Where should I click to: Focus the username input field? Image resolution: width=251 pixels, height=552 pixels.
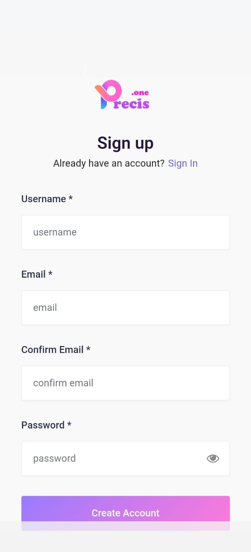[125, 232]
